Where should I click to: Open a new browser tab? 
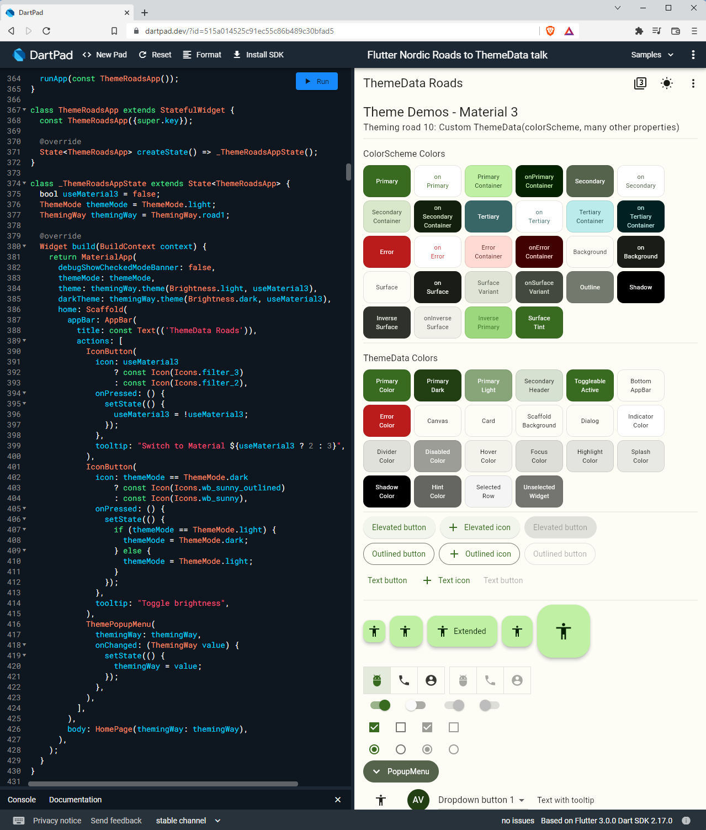pos(145,12)
